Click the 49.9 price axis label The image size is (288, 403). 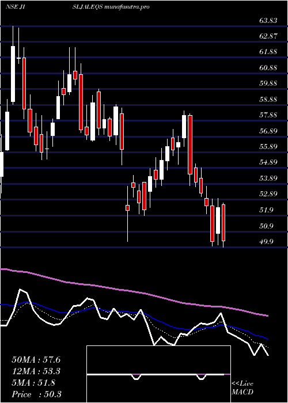coord(266,242)
